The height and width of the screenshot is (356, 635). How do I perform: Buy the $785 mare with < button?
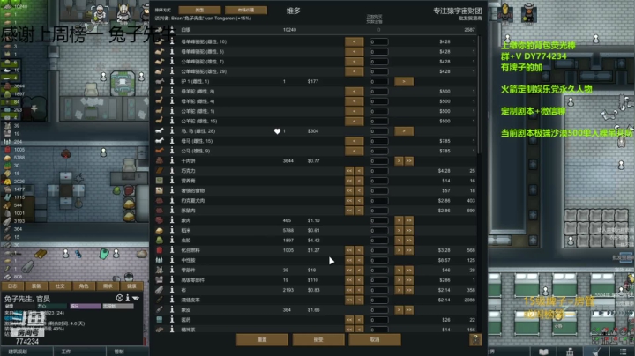tap(354, 141)
